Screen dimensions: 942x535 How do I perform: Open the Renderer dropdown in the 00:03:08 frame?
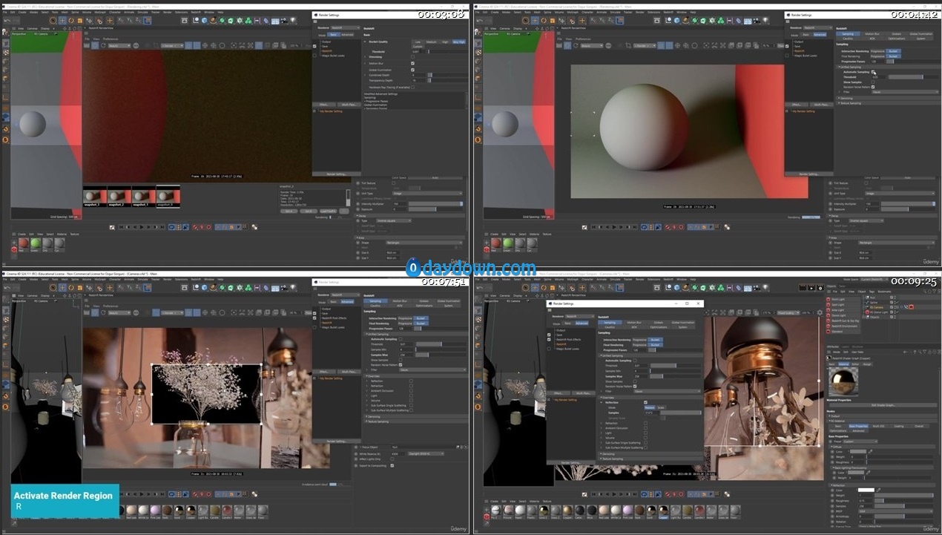pyautogui.click(x=345, y=27)
